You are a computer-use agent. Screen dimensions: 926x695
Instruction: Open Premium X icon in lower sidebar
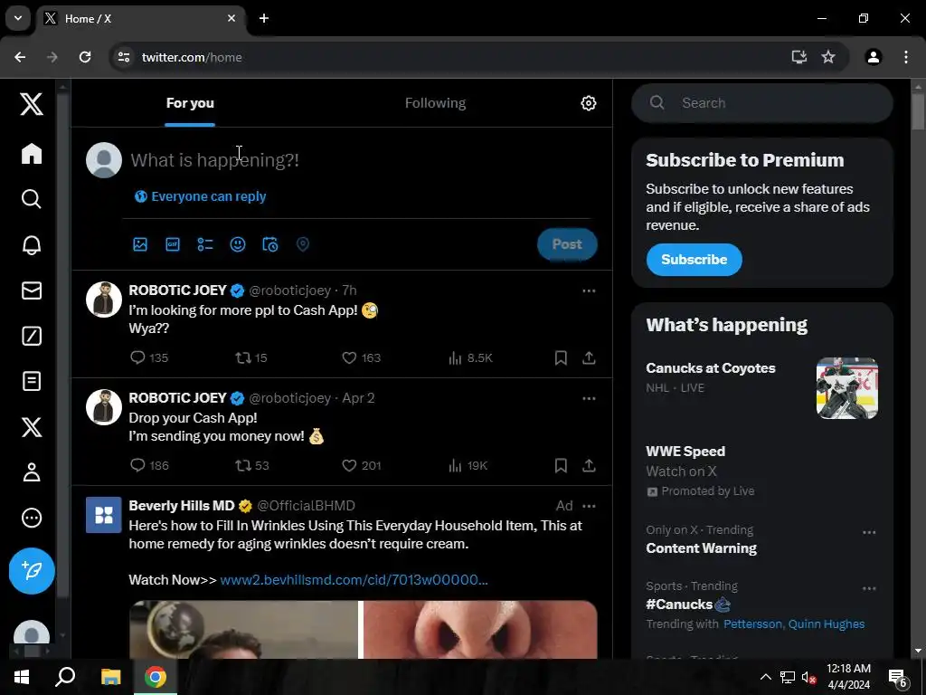click(32, 427)
